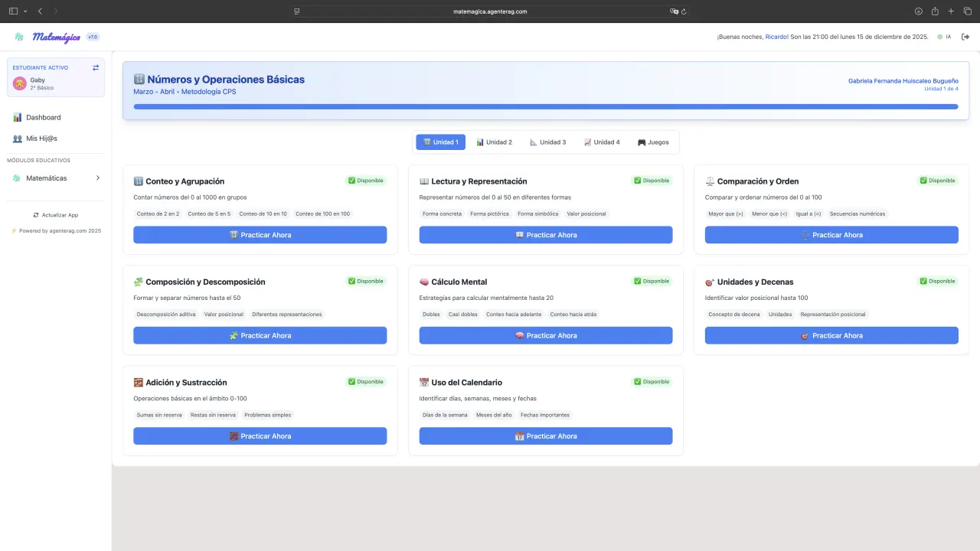Reload the page using the address bar icon
980x551 pixels.
click(684, 11)
